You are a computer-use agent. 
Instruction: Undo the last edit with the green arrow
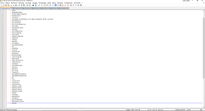[x=27, y=5]
